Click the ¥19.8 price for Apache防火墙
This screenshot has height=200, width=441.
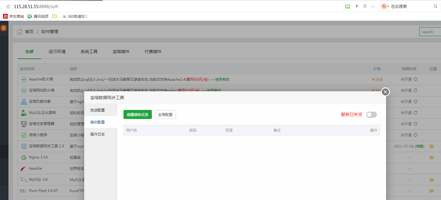click(x=377, y=80)
